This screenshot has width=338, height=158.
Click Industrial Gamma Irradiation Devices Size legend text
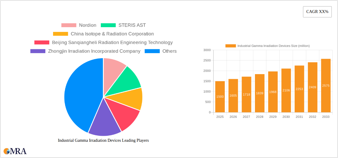point(274,46)
